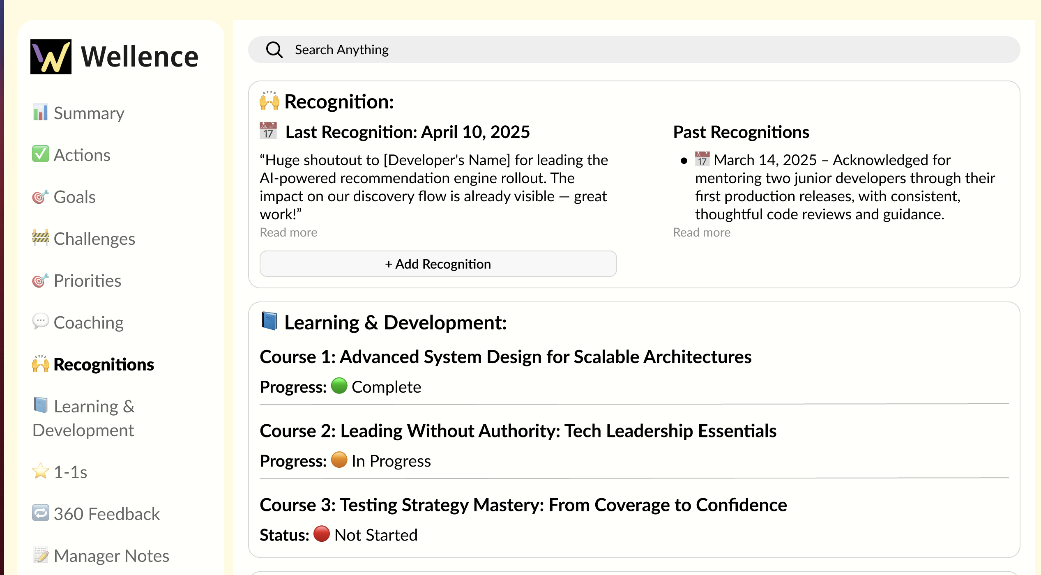The height and width of the screenshot is (575, 1041).
Task: Click the Wellence logo icon
Action: coord(51,57)
